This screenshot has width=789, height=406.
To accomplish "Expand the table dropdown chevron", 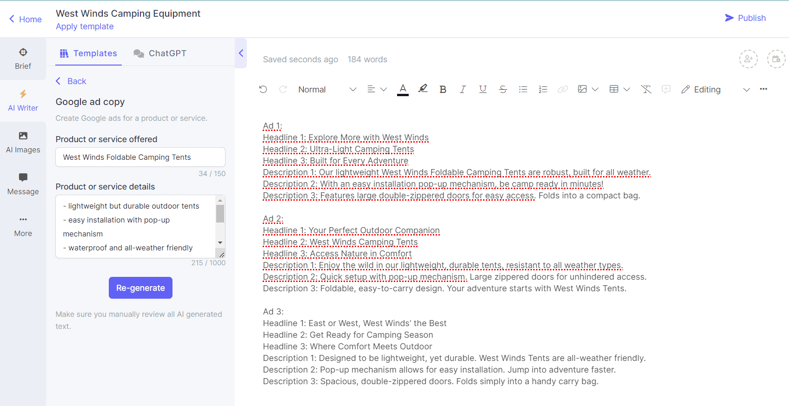I will [627, 89].
